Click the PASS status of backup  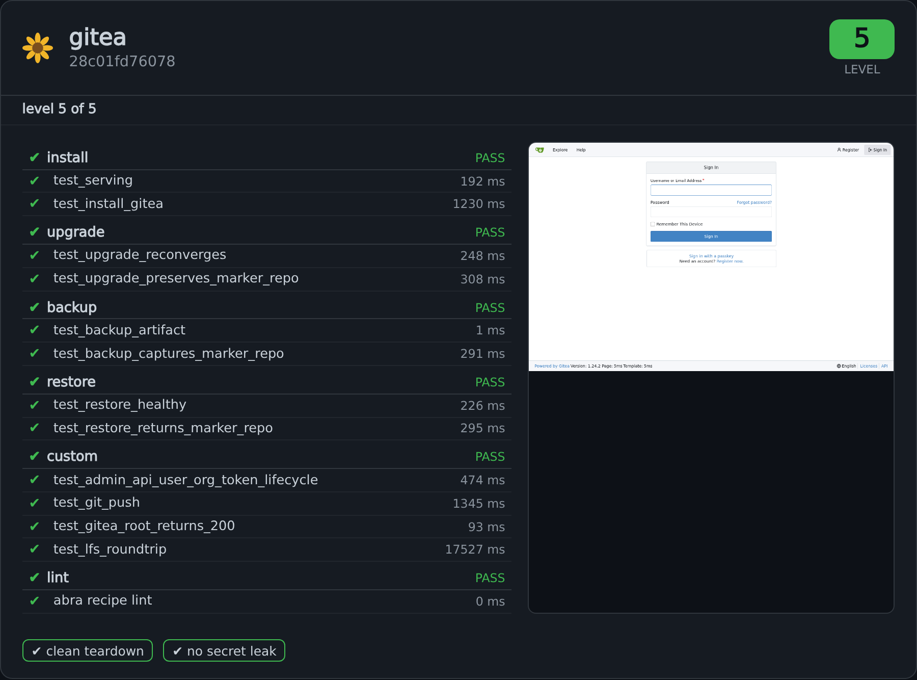point(490,308)
